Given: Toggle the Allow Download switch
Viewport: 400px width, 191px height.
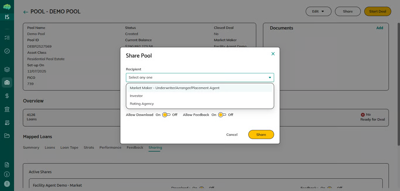Looking at the screenshot, I should (x=166, y=115).
